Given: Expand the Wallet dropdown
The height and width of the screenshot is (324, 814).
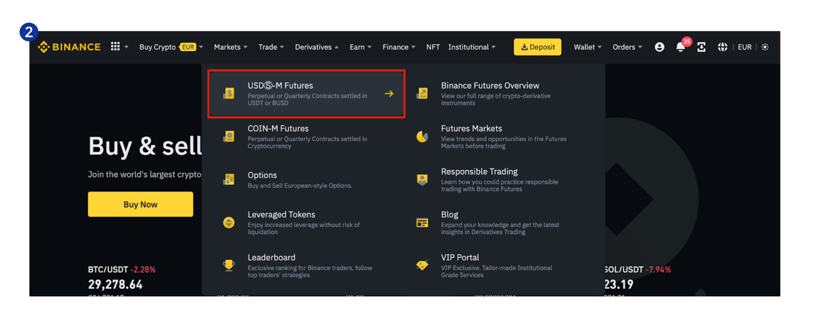Looking at the screenshot, I should point(587,47).
